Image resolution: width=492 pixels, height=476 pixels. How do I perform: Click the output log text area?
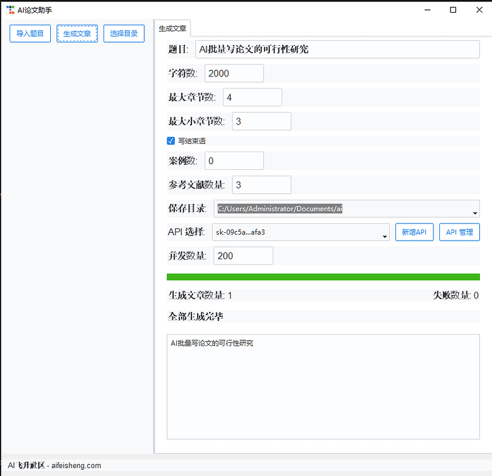[323, 387]
